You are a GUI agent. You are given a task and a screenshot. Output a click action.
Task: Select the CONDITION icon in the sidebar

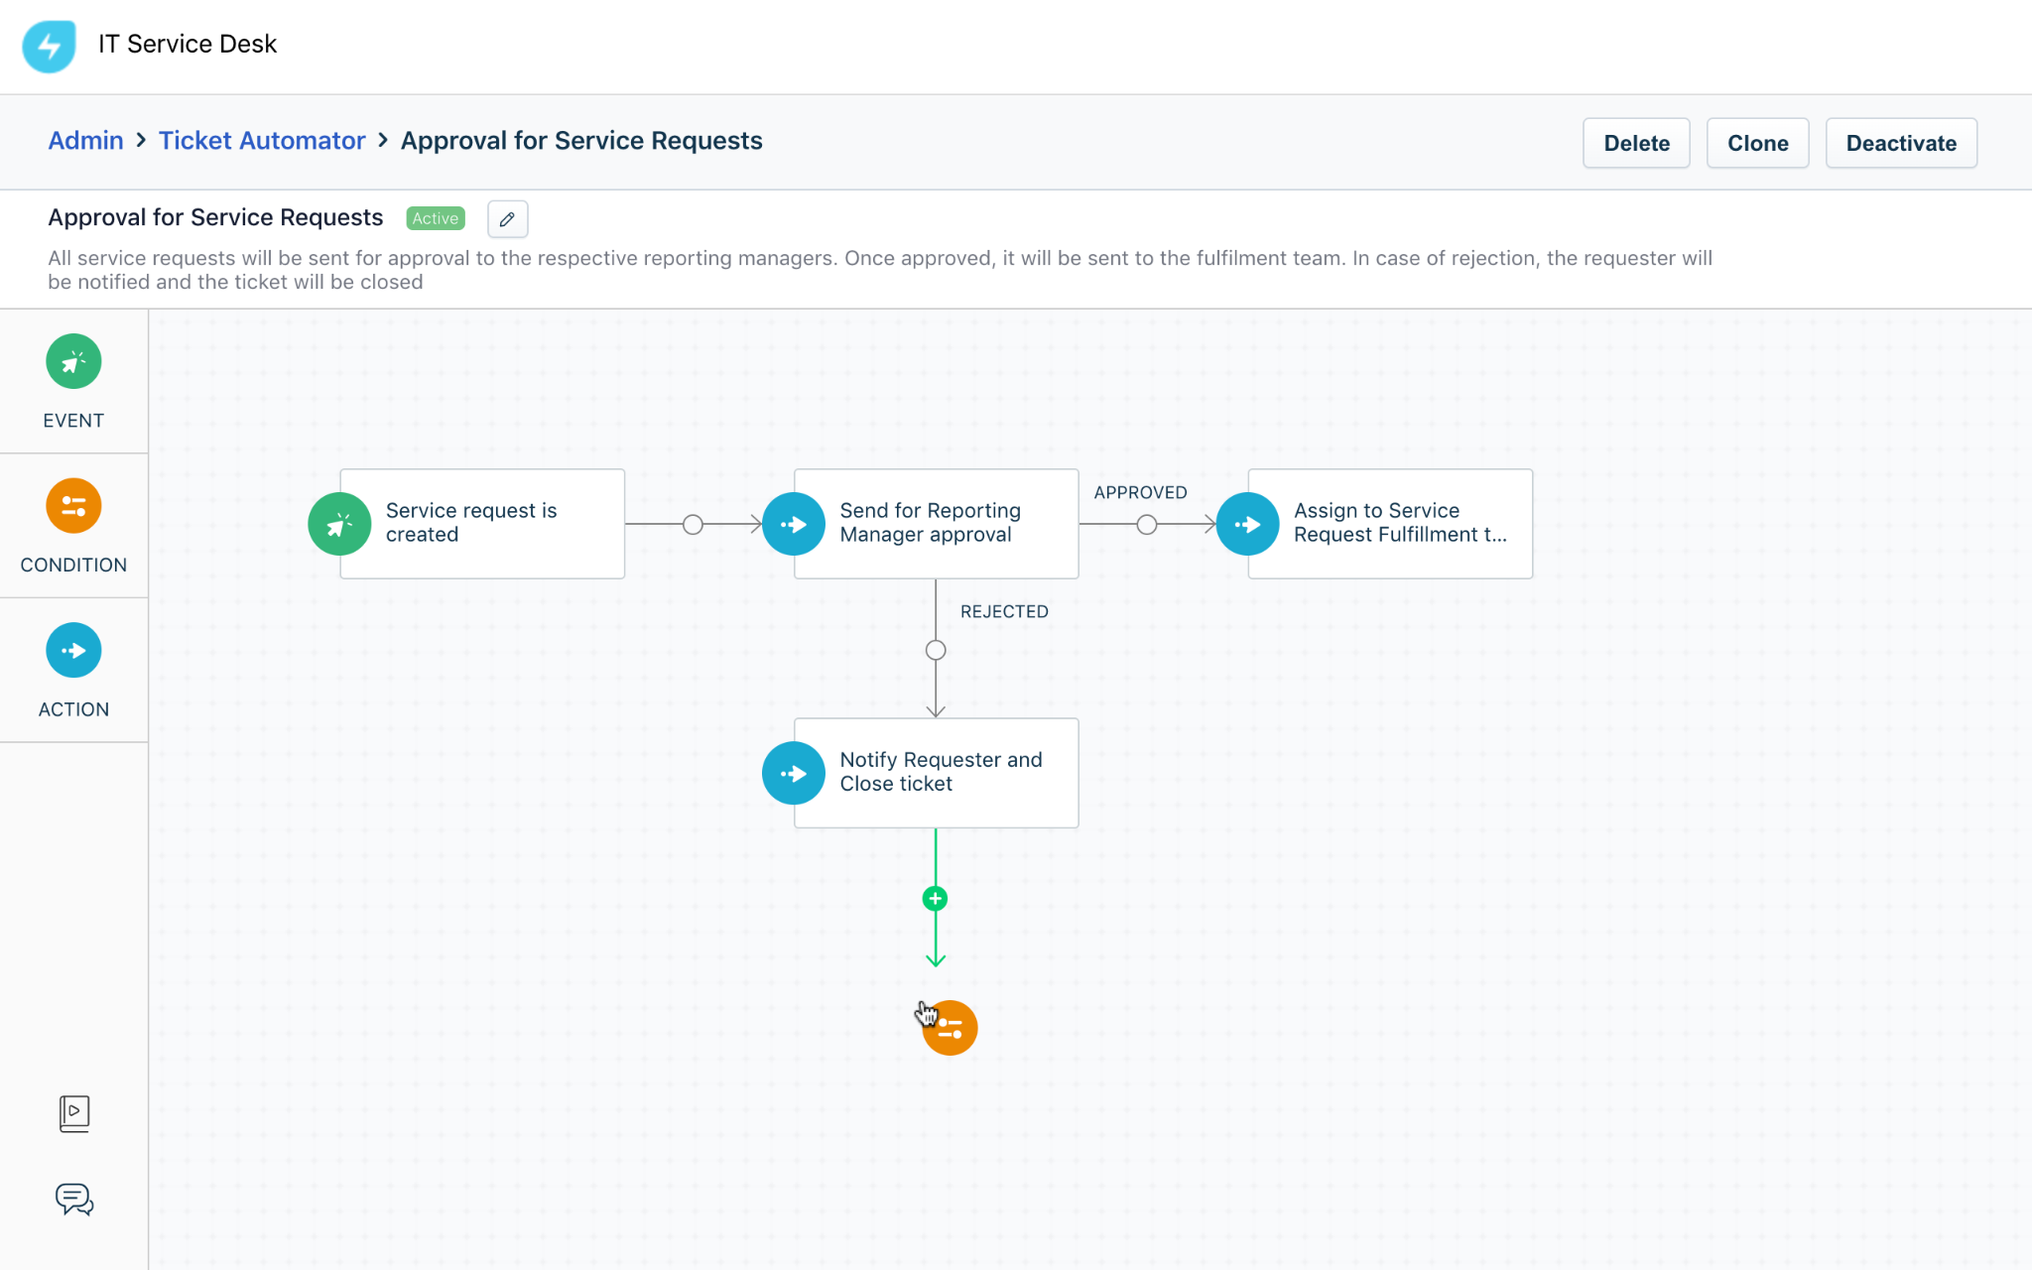72,506
